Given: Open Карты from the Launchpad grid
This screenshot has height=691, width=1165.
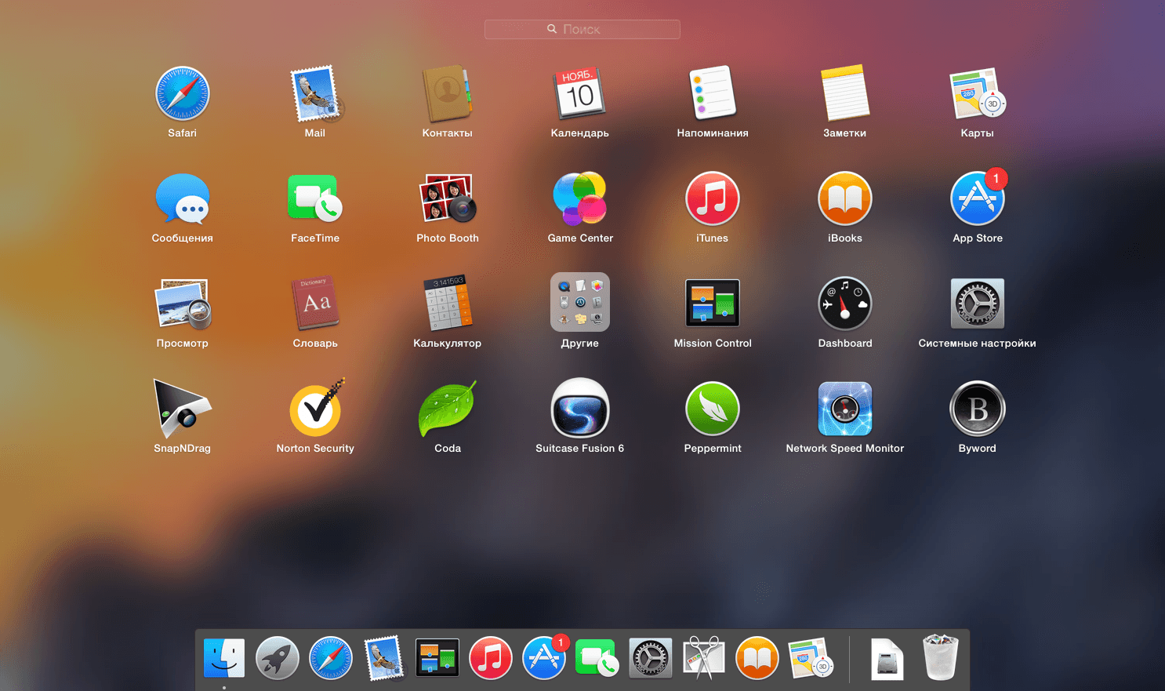Looking at the screenshot, I should click(978, 93).
